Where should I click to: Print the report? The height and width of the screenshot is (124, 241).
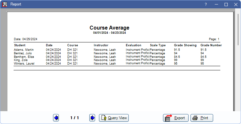pos(202,118)
